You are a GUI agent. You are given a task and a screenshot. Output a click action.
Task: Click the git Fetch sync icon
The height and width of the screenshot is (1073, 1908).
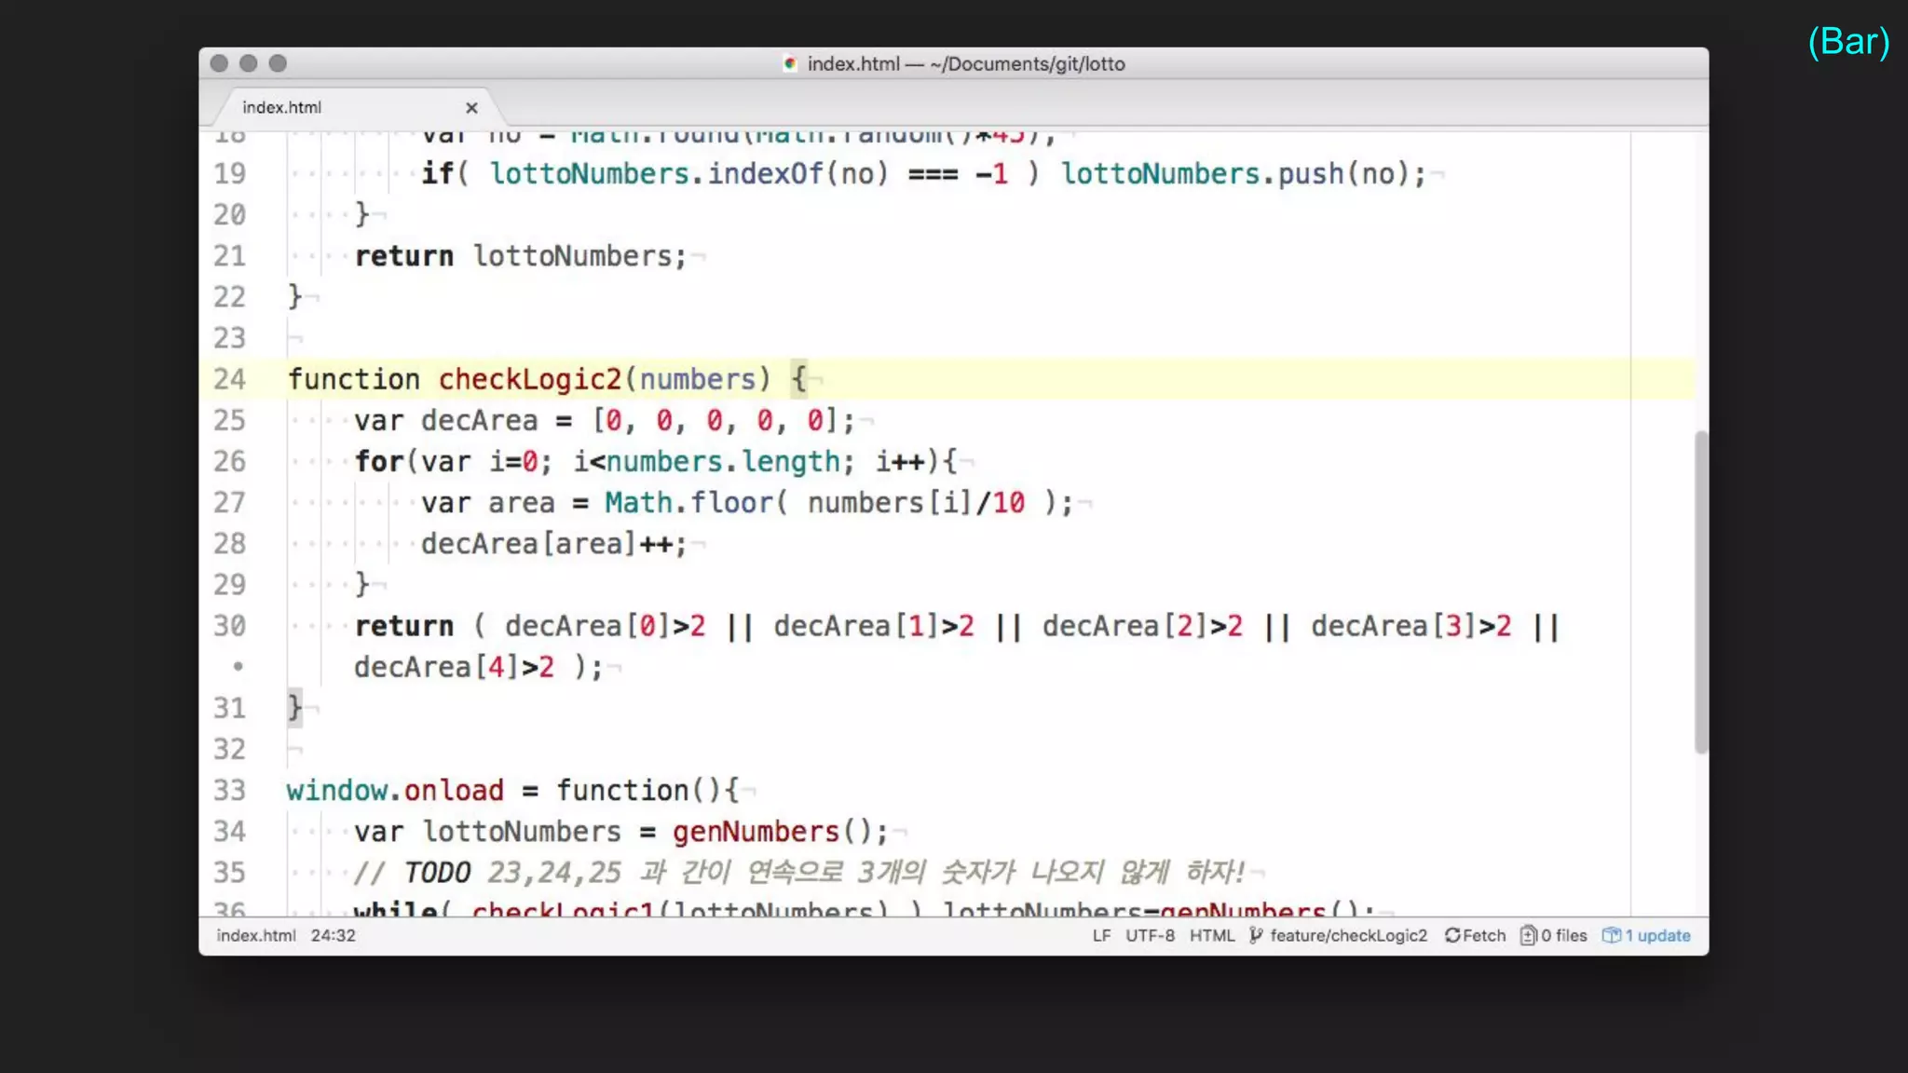tap(1451, 935)
